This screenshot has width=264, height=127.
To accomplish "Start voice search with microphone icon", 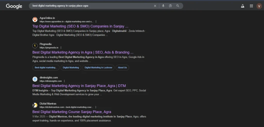I will (x=163, y=6).
